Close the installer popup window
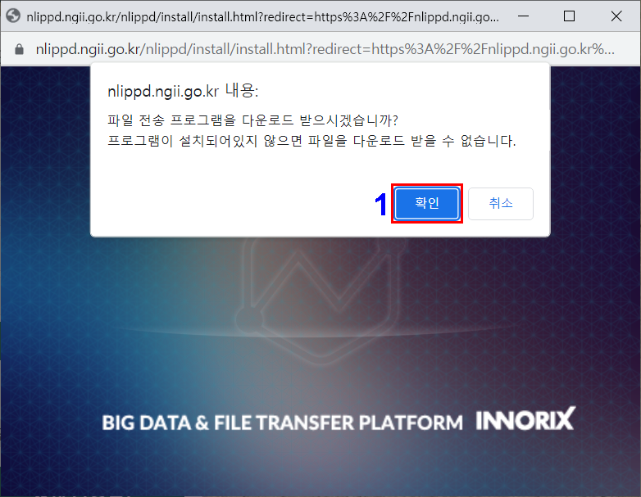 (616, 16)
